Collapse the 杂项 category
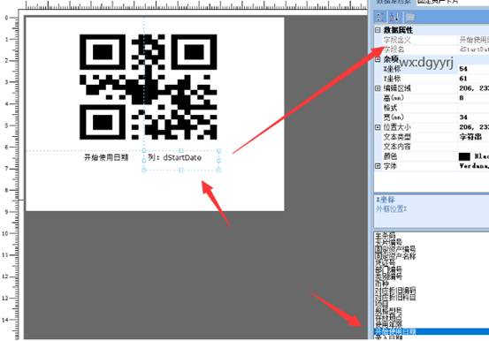 (x=378, y=59)
